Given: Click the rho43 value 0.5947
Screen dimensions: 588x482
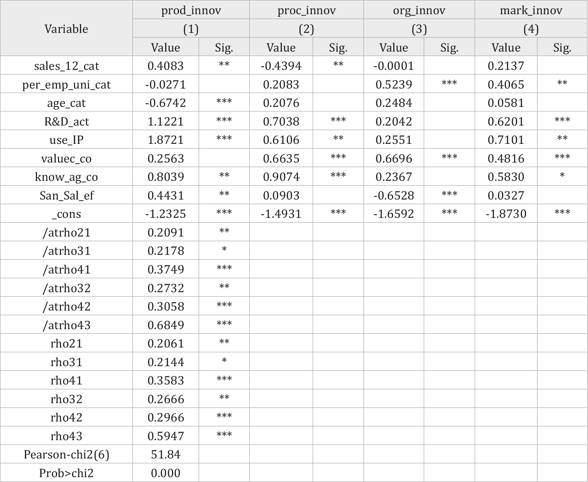Looking at the screenshot, I should coord(166,436).
